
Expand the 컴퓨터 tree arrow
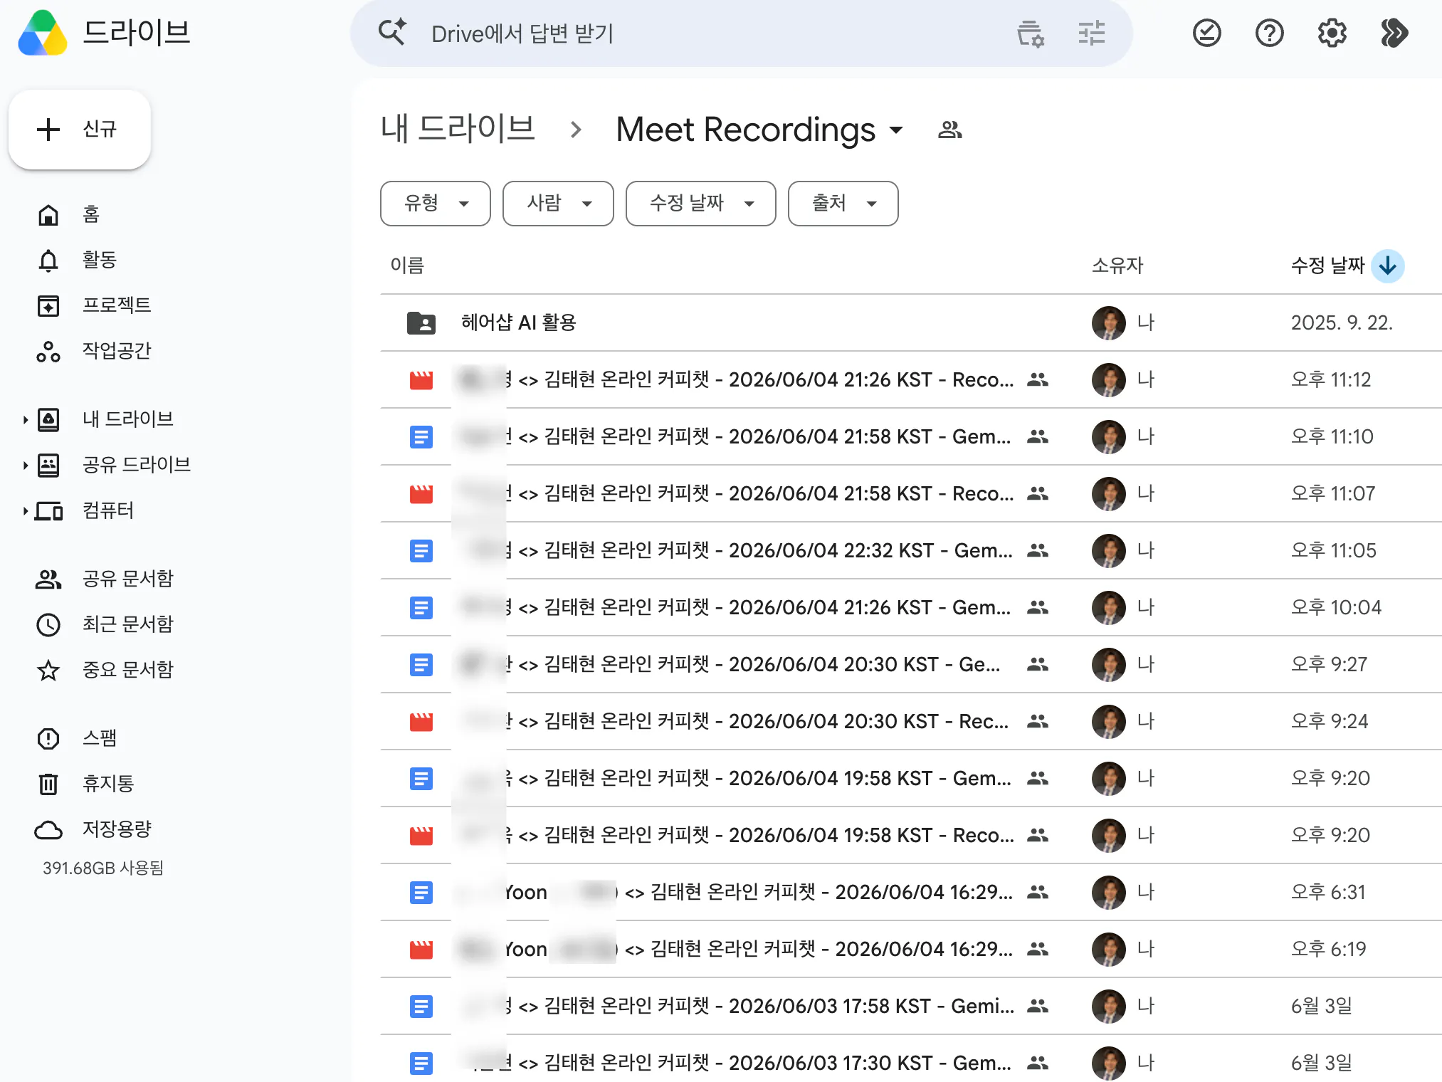click(25, 510)
